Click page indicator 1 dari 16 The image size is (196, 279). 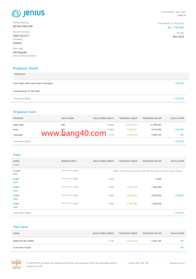[181, 15]
